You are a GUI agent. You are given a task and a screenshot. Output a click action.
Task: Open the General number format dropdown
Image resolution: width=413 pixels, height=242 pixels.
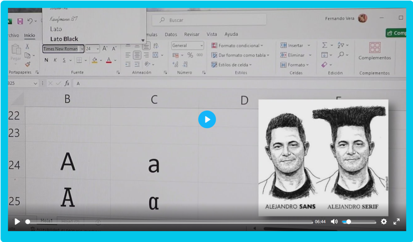pos(201,46)
